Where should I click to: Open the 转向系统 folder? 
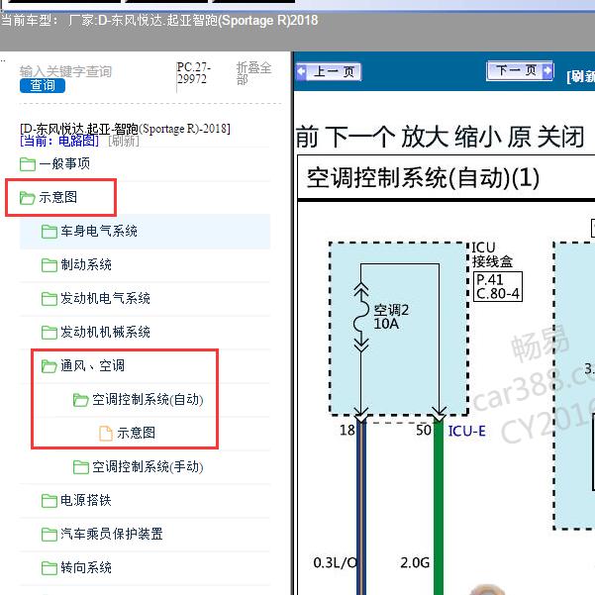[x=86, y=567]
